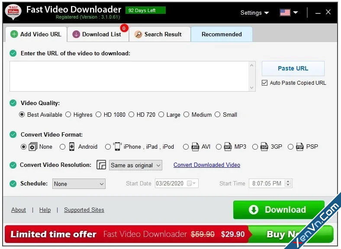The image size is (341, 249).
Task: Open the Help link
Action: coord(45,210)
